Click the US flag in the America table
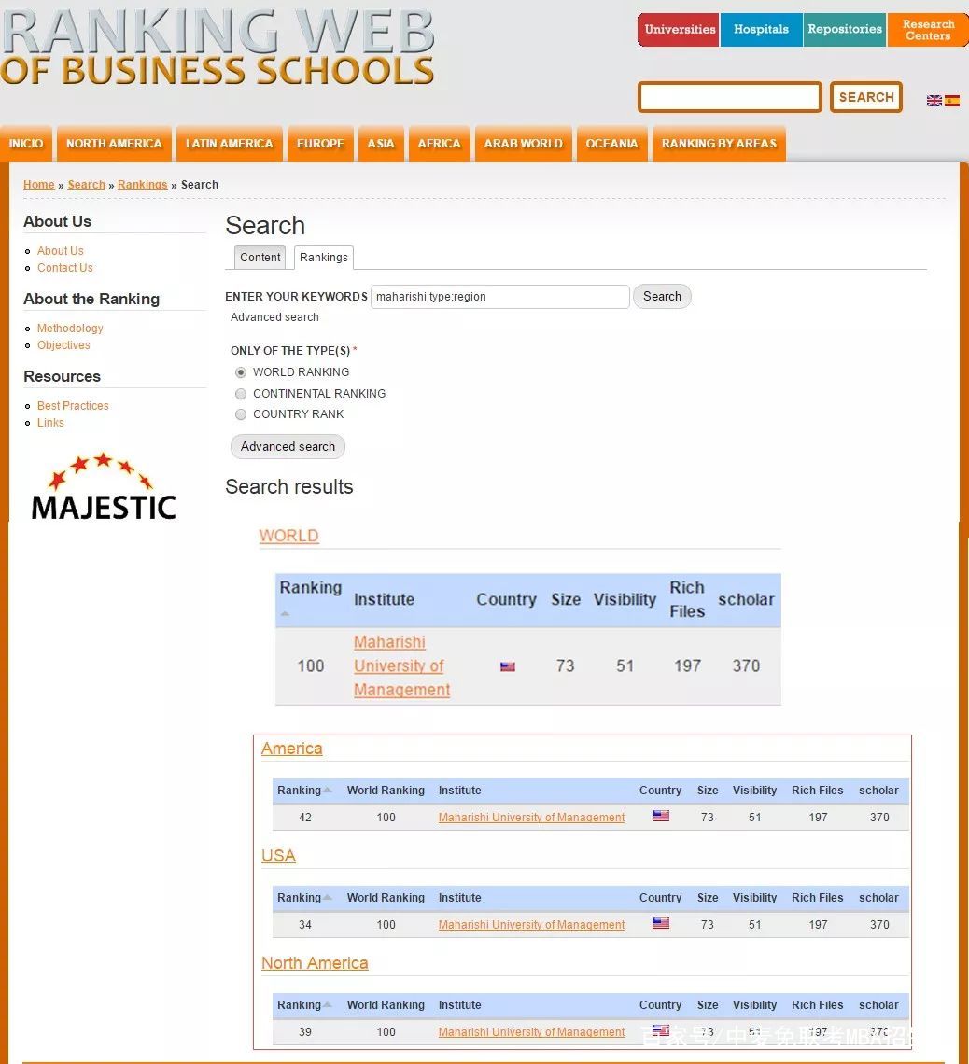 pyautogui.click(x=660, y=817)
